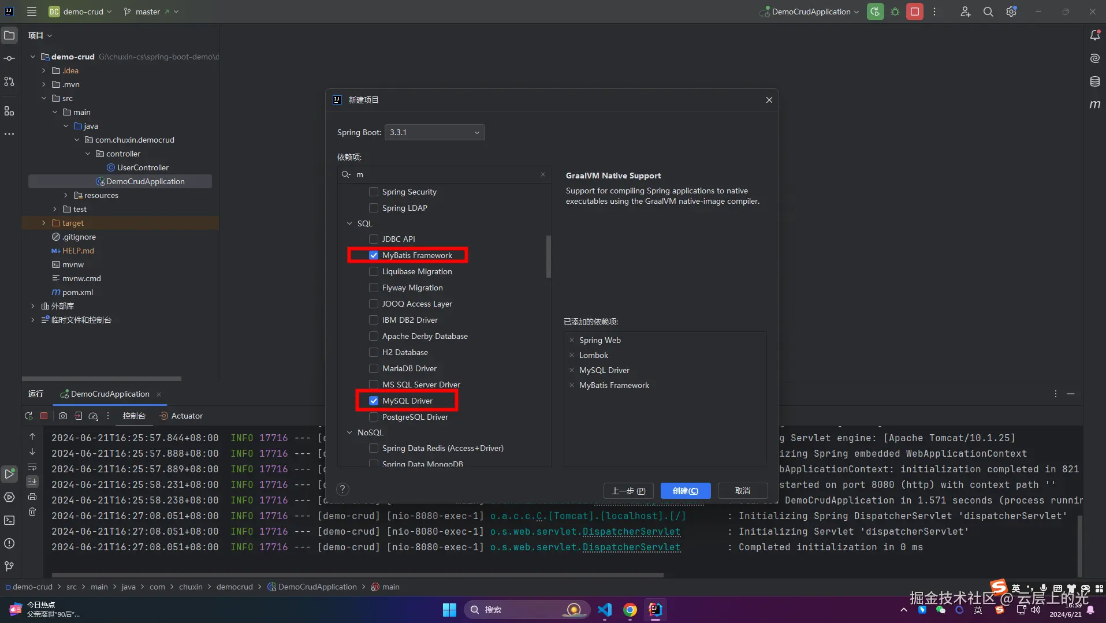Clear the dependency search text

pyautogui.click(x=543, y=174)
